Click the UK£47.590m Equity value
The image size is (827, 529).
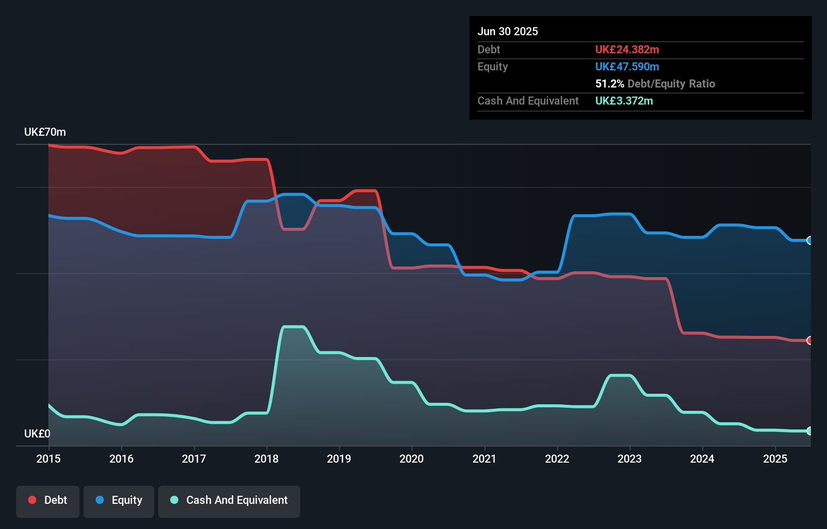click(x=628, y=66)
